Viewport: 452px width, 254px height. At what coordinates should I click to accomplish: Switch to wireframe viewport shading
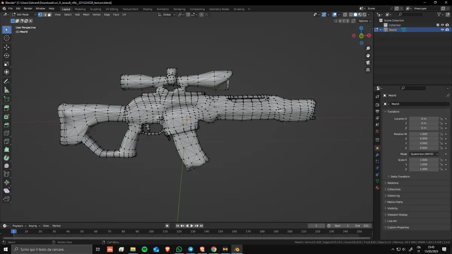coord(351,15)
